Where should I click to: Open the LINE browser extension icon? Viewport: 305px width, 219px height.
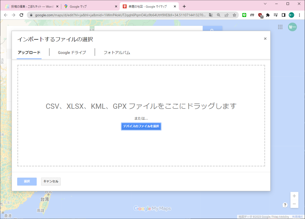point(244,15)
